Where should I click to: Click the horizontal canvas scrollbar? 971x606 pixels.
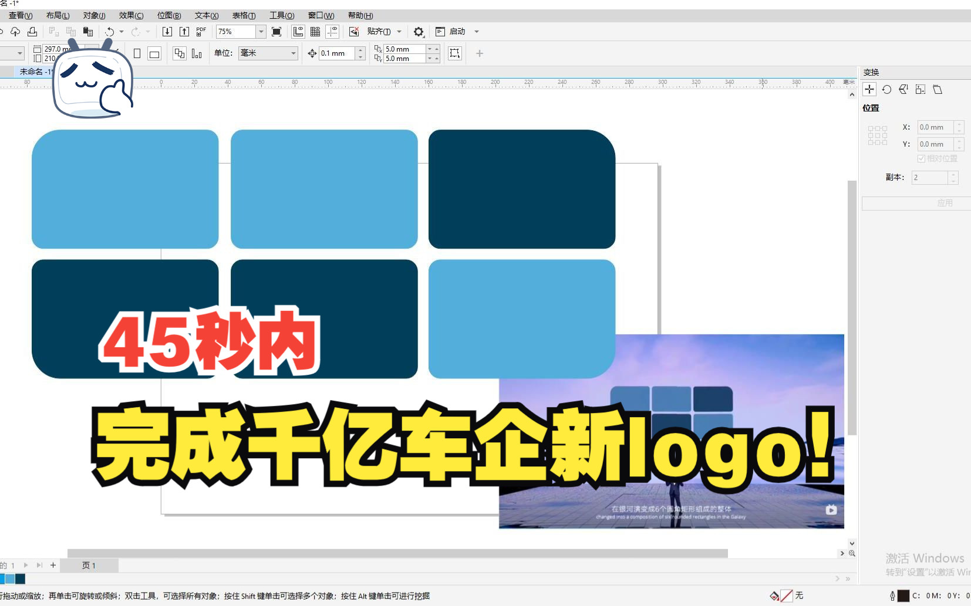pyautogui.click(x=397, y=553)
